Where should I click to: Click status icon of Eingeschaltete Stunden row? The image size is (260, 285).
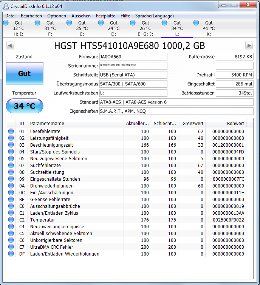11,179
